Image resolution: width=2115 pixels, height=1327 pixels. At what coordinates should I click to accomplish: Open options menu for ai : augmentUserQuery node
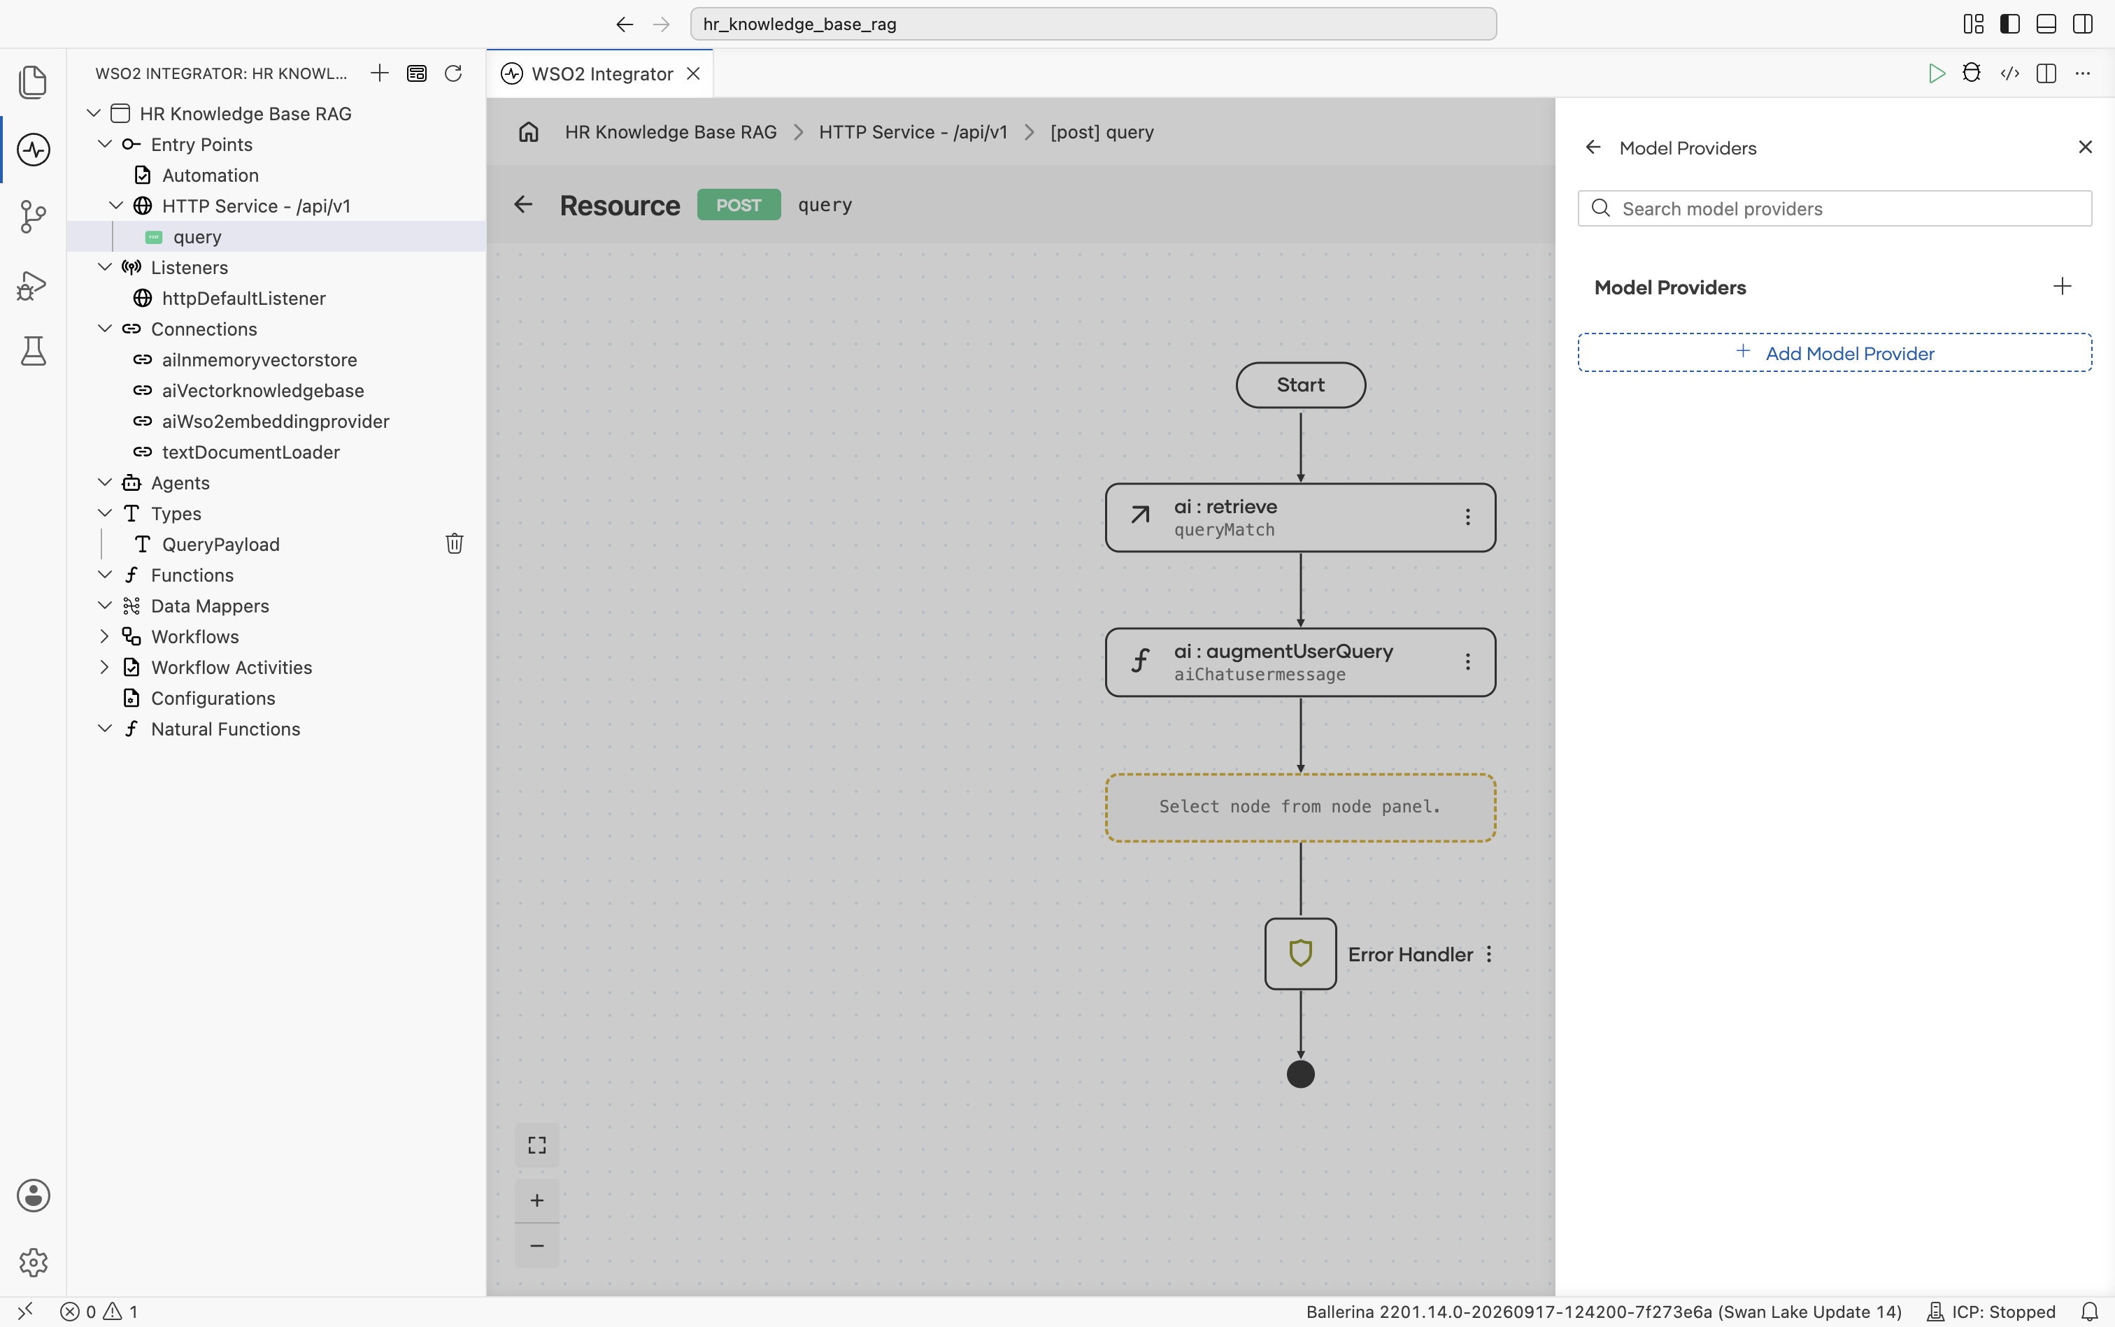coord(1467,661)
